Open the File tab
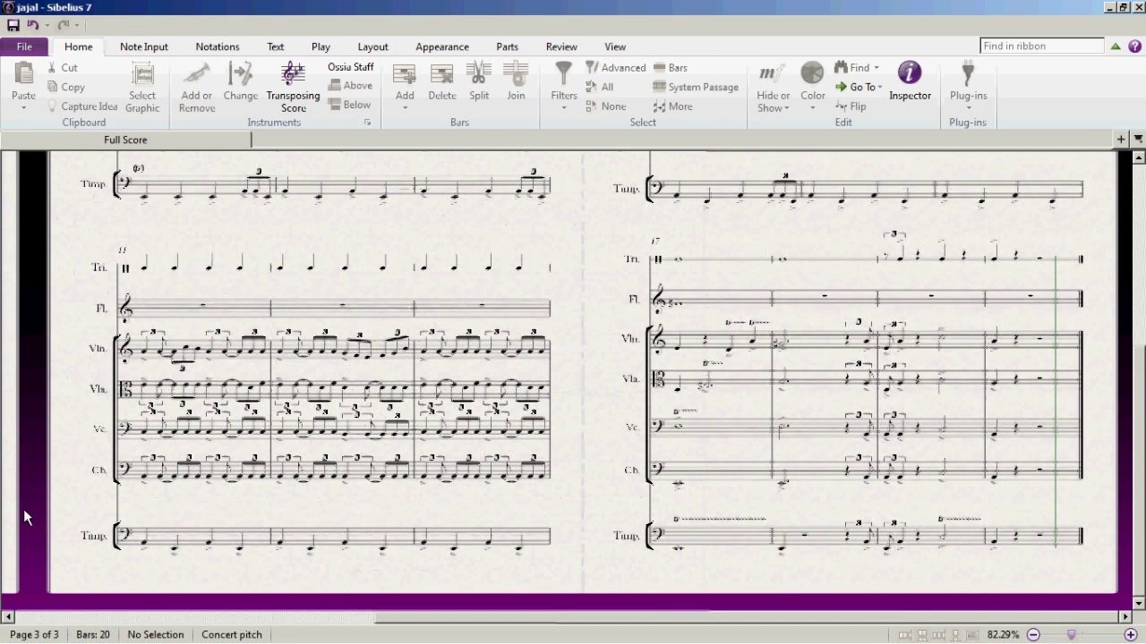This screenshot has width=1146, height=644. (24, 47)
